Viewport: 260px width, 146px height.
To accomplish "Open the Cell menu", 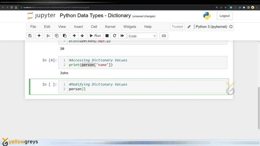I will coord(94,27).
